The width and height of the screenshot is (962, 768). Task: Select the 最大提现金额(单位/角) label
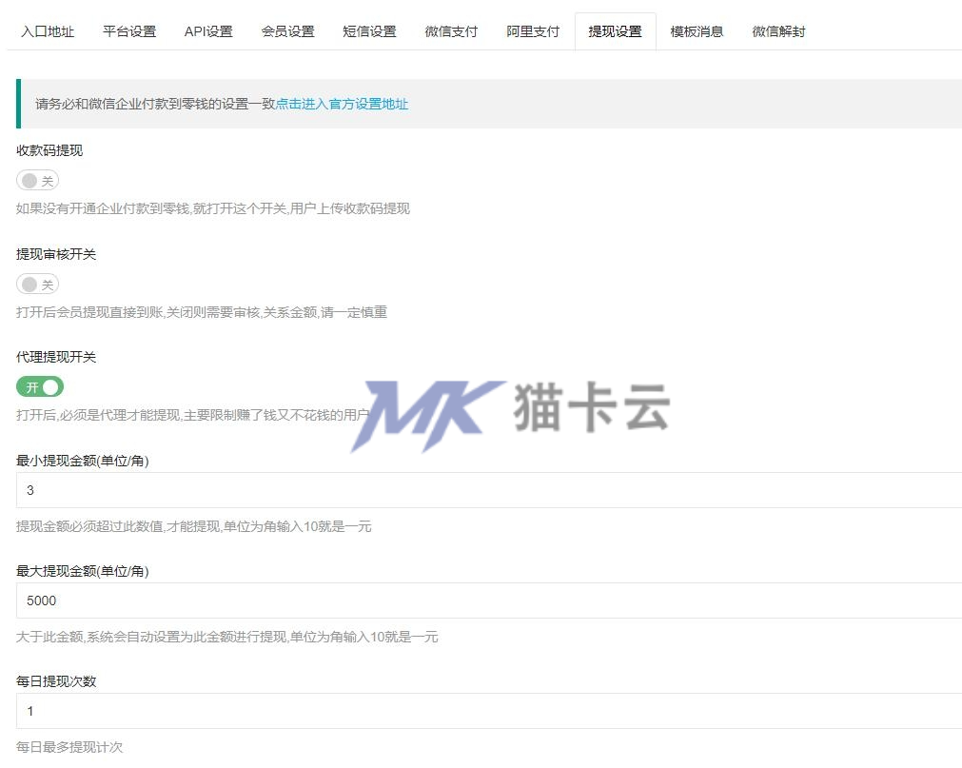(82, 571)
